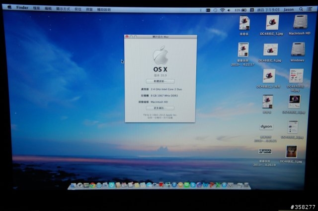Open the Trash in the Dock
The image size is (318, 211).
tap(246, 185)
